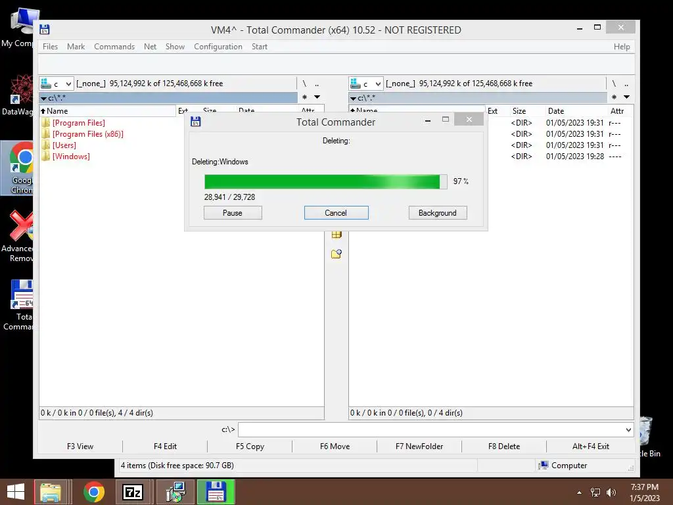Open the Windows Start button
The width and height of the screenshot is (673, 505).
[x=16, y=492]
